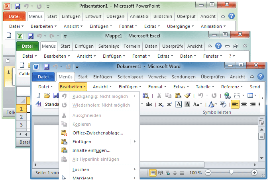Click the zoom slider handle in Word

tap(231, 173)
